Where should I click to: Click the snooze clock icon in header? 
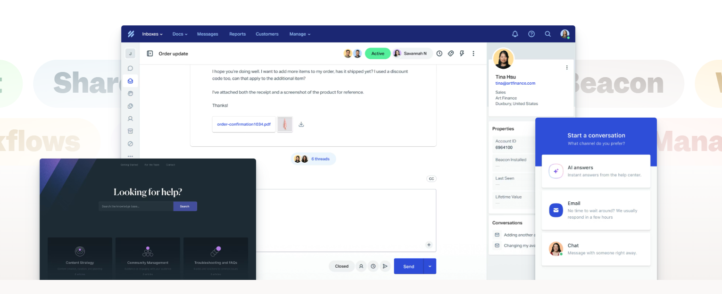[x=439, y=54]
